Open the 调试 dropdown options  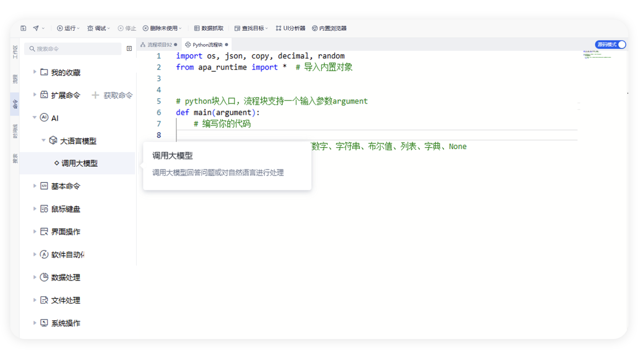click(108, 28)
